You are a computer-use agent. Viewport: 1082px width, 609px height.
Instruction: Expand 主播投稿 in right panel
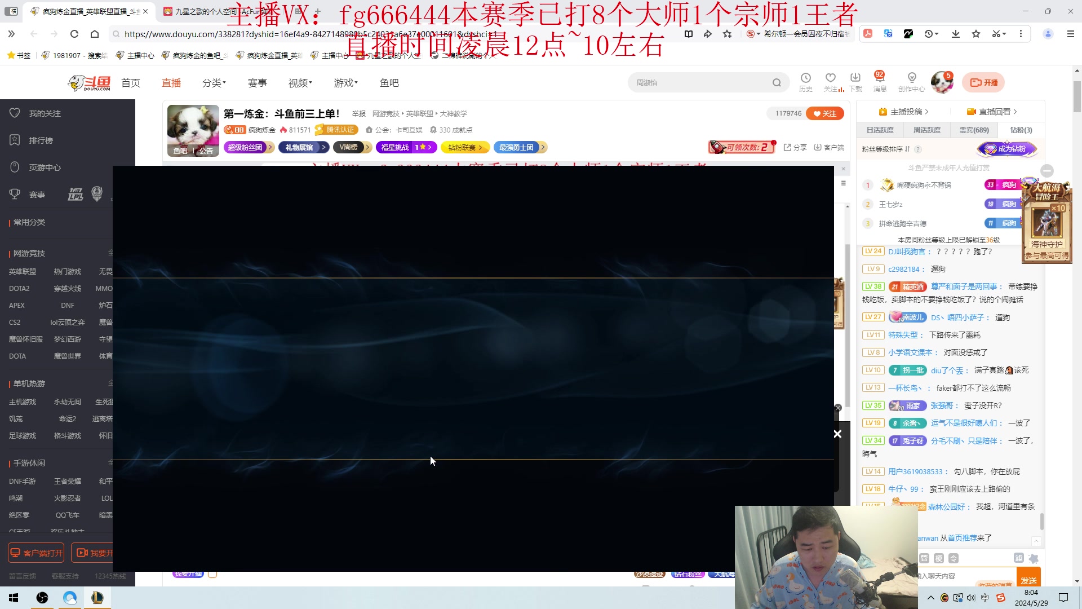(903, 112)
